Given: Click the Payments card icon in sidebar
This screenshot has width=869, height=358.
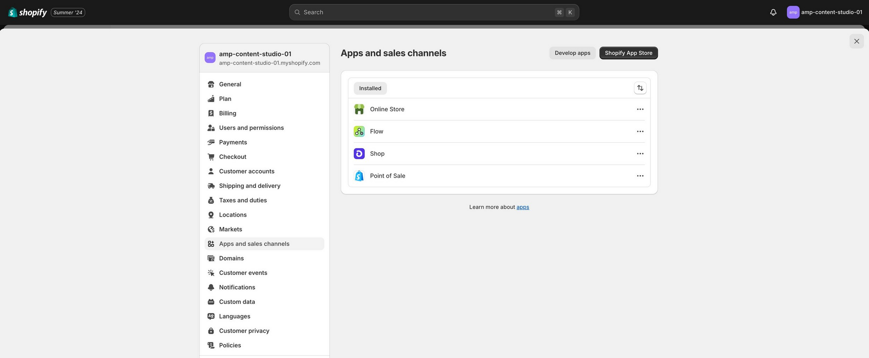Looking at the screenshot, I should (211, 142).
